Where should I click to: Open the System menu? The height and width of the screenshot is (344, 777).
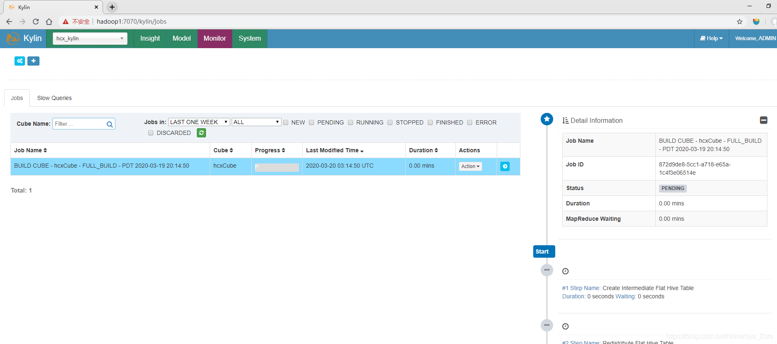(x=250, y=39)
